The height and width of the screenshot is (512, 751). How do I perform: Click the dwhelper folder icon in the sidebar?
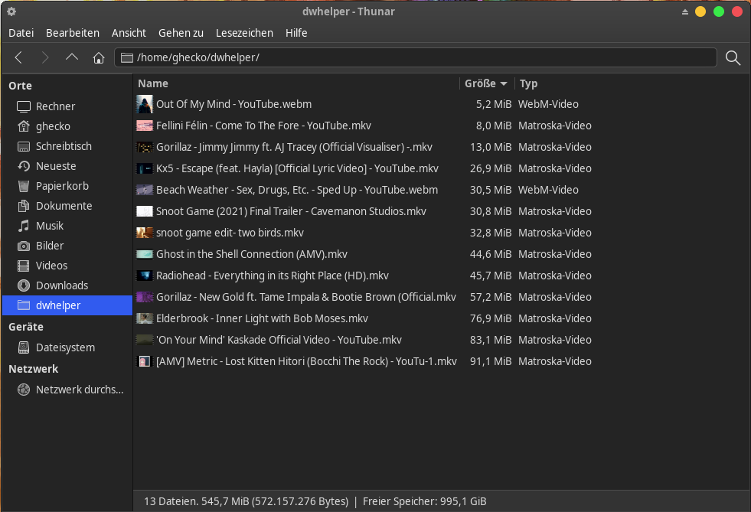(24, 305)
